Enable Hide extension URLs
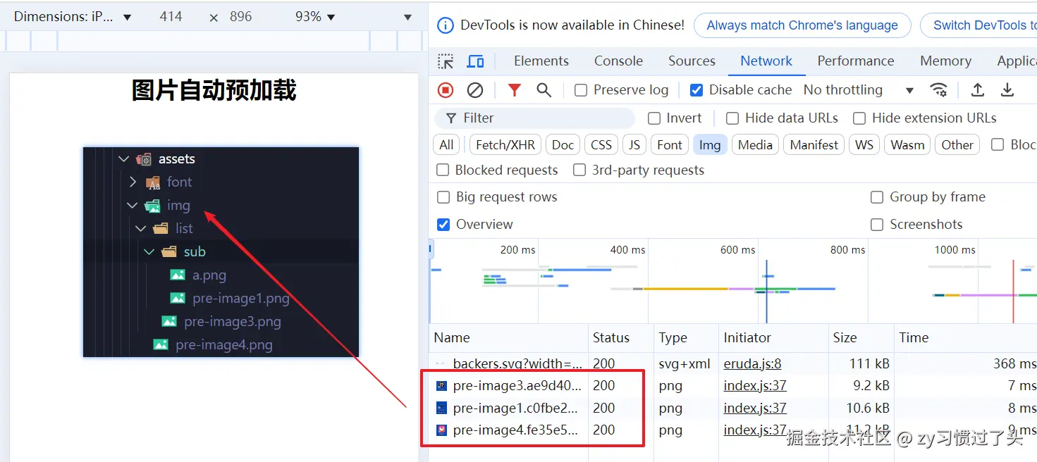Viewport: 1037px width, 462px height. (859, 118)
